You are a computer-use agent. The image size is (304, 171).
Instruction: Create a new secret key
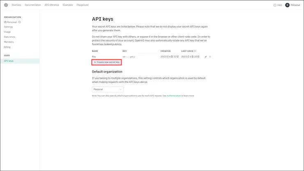[x=107, y=62]
